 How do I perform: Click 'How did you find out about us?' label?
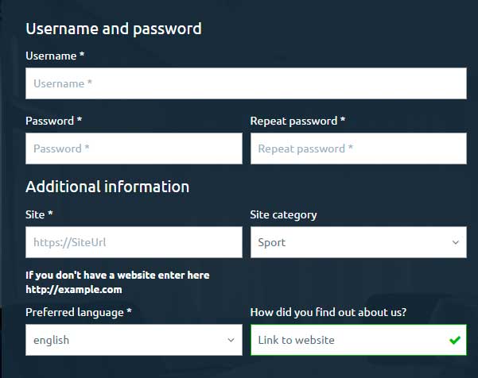328,312
